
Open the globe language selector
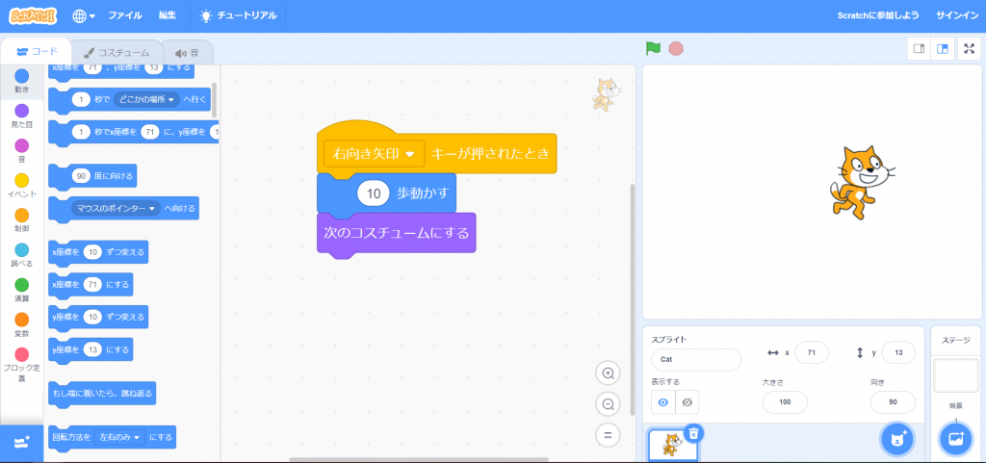click(84, 15)
